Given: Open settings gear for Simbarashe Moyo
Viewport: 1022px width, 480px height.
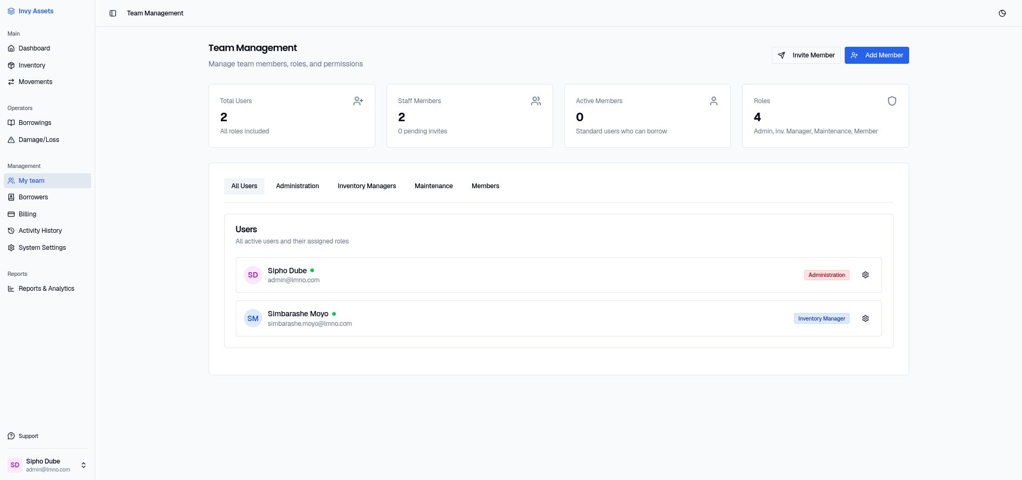Looking at the screenshot, I should point(866,318).
